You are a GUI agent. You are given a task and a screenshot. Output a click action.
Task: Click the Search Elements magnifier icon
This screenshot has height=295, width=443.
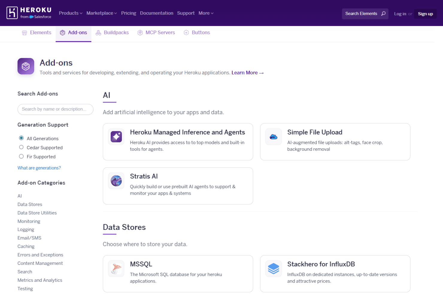click(383, 13)
